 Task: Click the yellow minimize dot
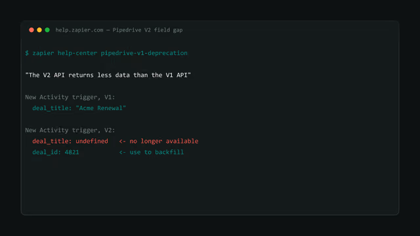coord(39,30)
